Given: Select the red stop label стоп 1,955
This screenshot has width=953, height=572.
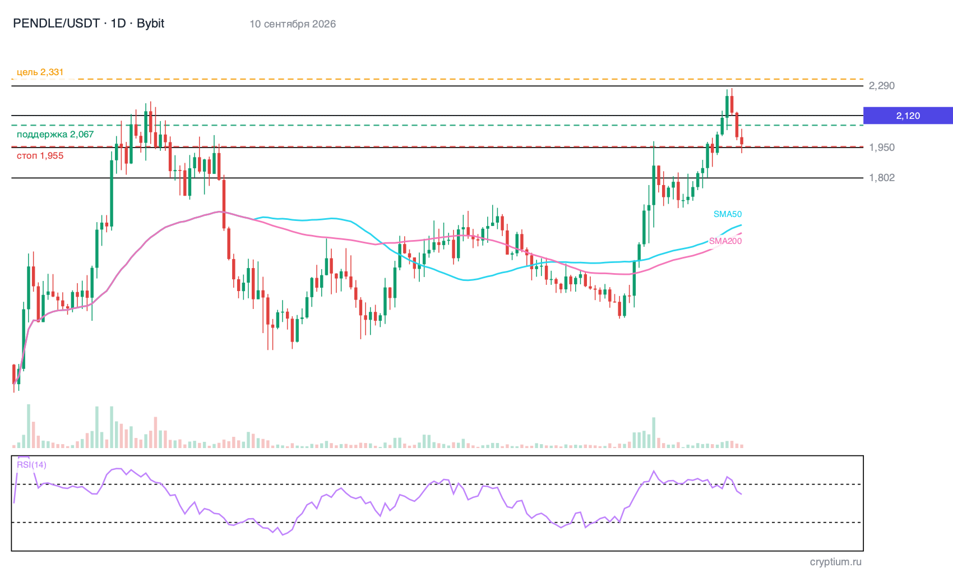Looking at the screenshot, I should pos(40,156).
